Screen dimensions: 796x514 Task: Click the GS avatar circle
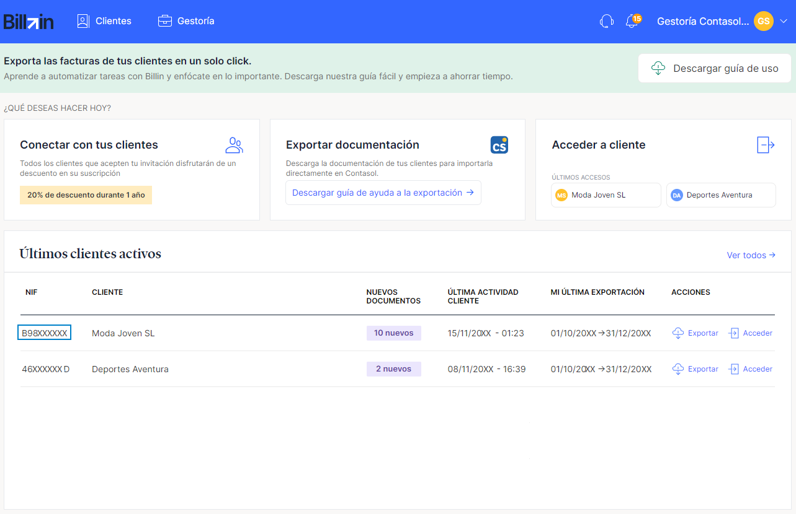click(764, 21)
